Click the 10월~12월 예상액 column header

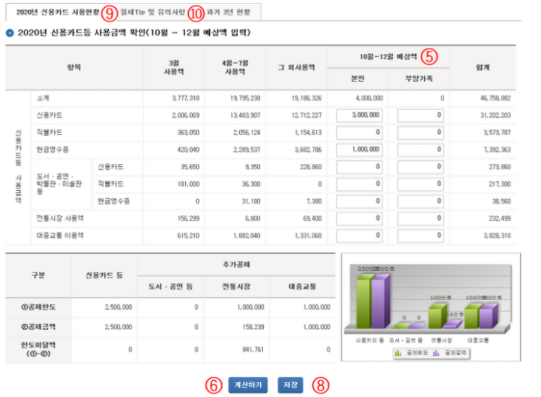388,57
